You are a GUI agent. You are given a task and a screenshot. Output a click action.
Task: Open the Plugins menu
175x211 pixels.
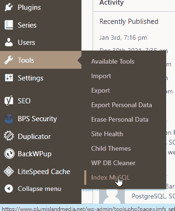[x=29, y=7]
